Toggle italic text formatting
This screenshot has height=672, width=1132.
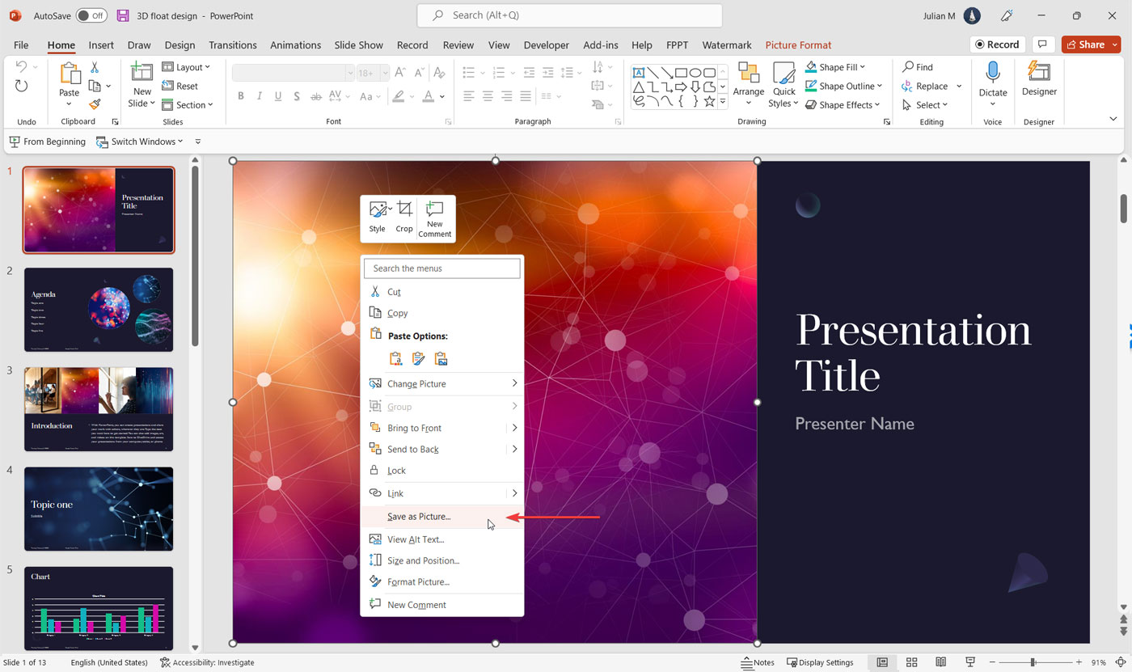pos(259,95)
